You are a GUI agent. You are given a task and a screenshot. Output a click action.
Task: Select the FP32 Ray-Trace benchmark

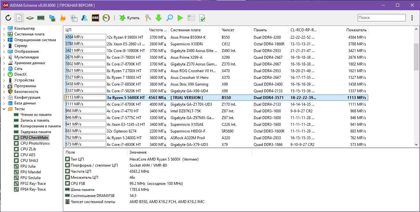click(33, 184)
